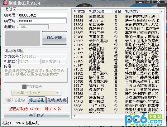The height and width of the screenshot is (127, 167).
Task: Minimize the 刷礼物工具 window
Action: pos(140,2)
